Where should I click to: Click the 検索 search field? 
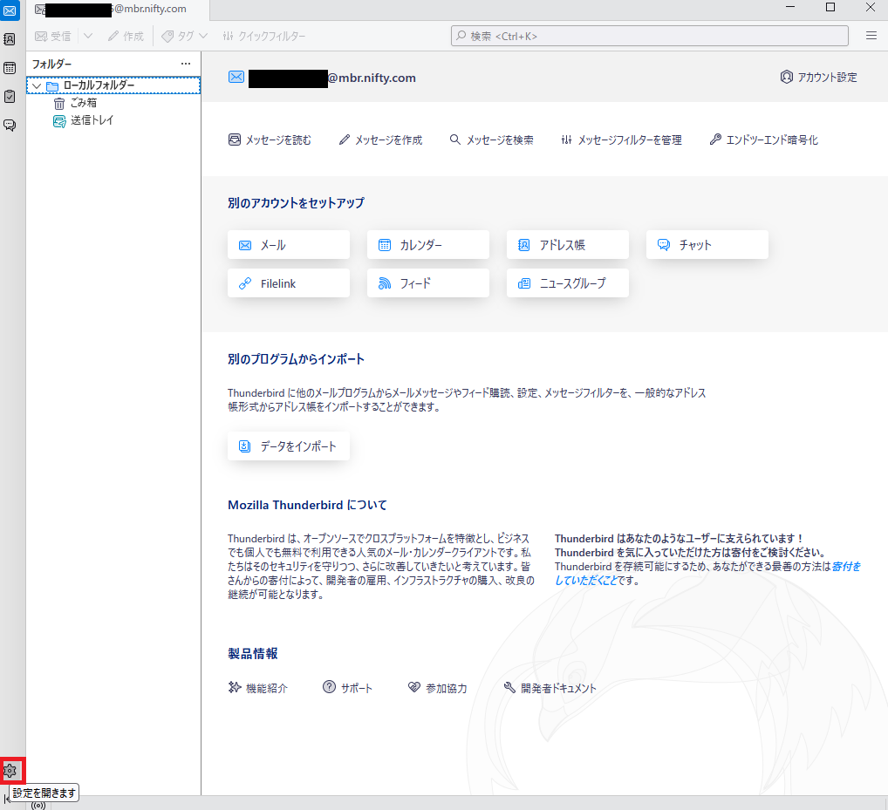[649, 36]
